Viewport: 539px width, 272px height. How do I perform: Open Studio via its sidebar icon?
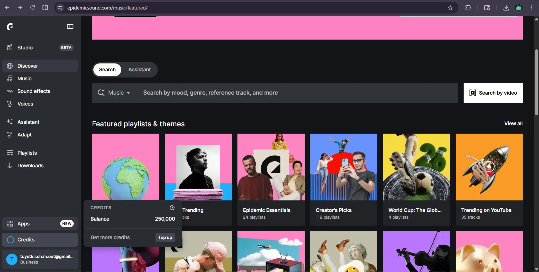(x=10, y=47)
